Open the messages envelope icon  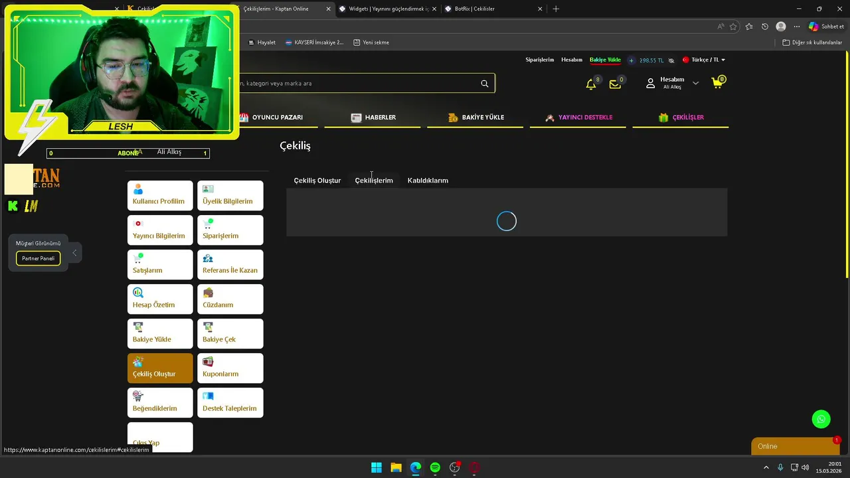615,84
